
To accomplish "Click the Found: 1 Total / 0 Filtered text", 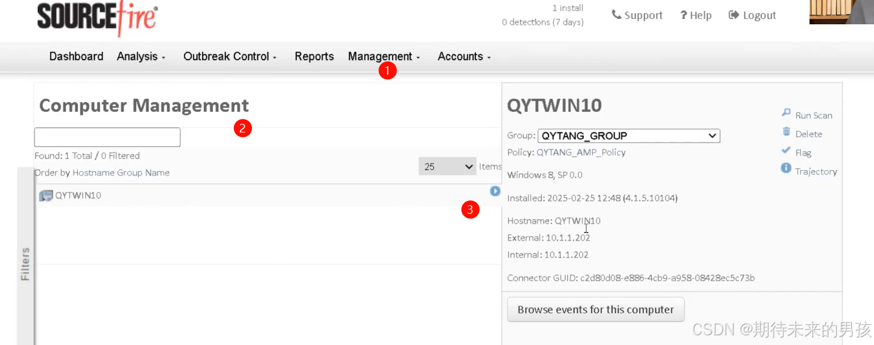I will [x=87, y=155].
